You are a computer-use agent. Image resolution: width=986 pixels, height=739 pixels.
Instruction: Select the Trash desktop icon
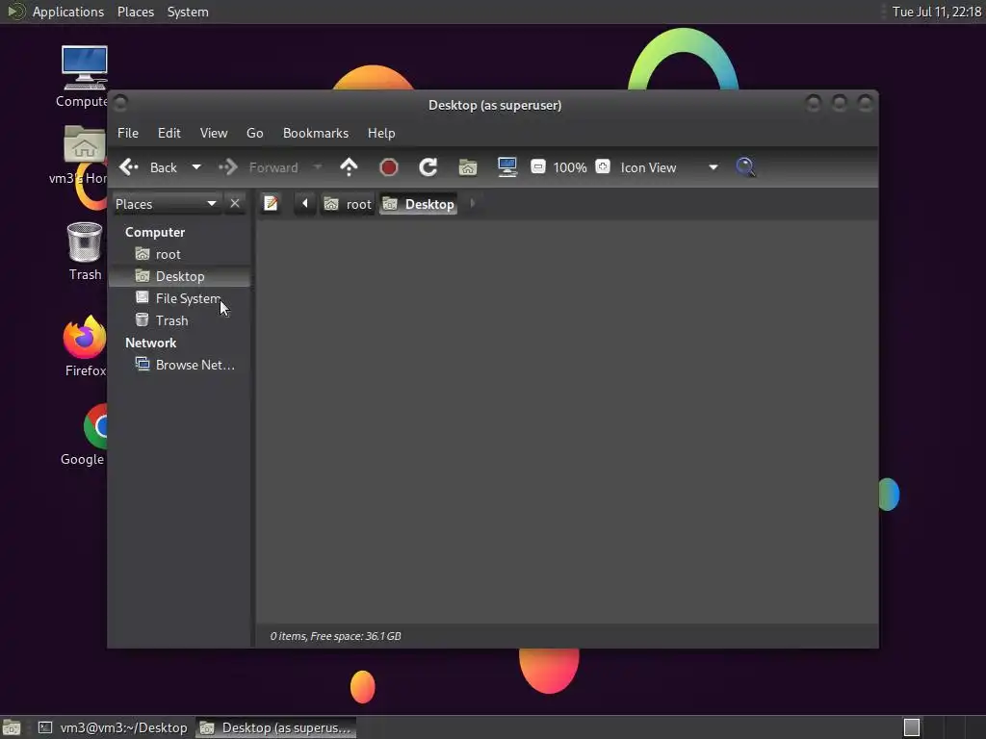point(85,251)
